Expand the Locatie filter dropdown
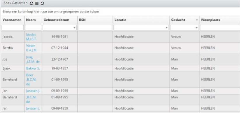This screenshot has height=113, width=240. click(167, 28)
